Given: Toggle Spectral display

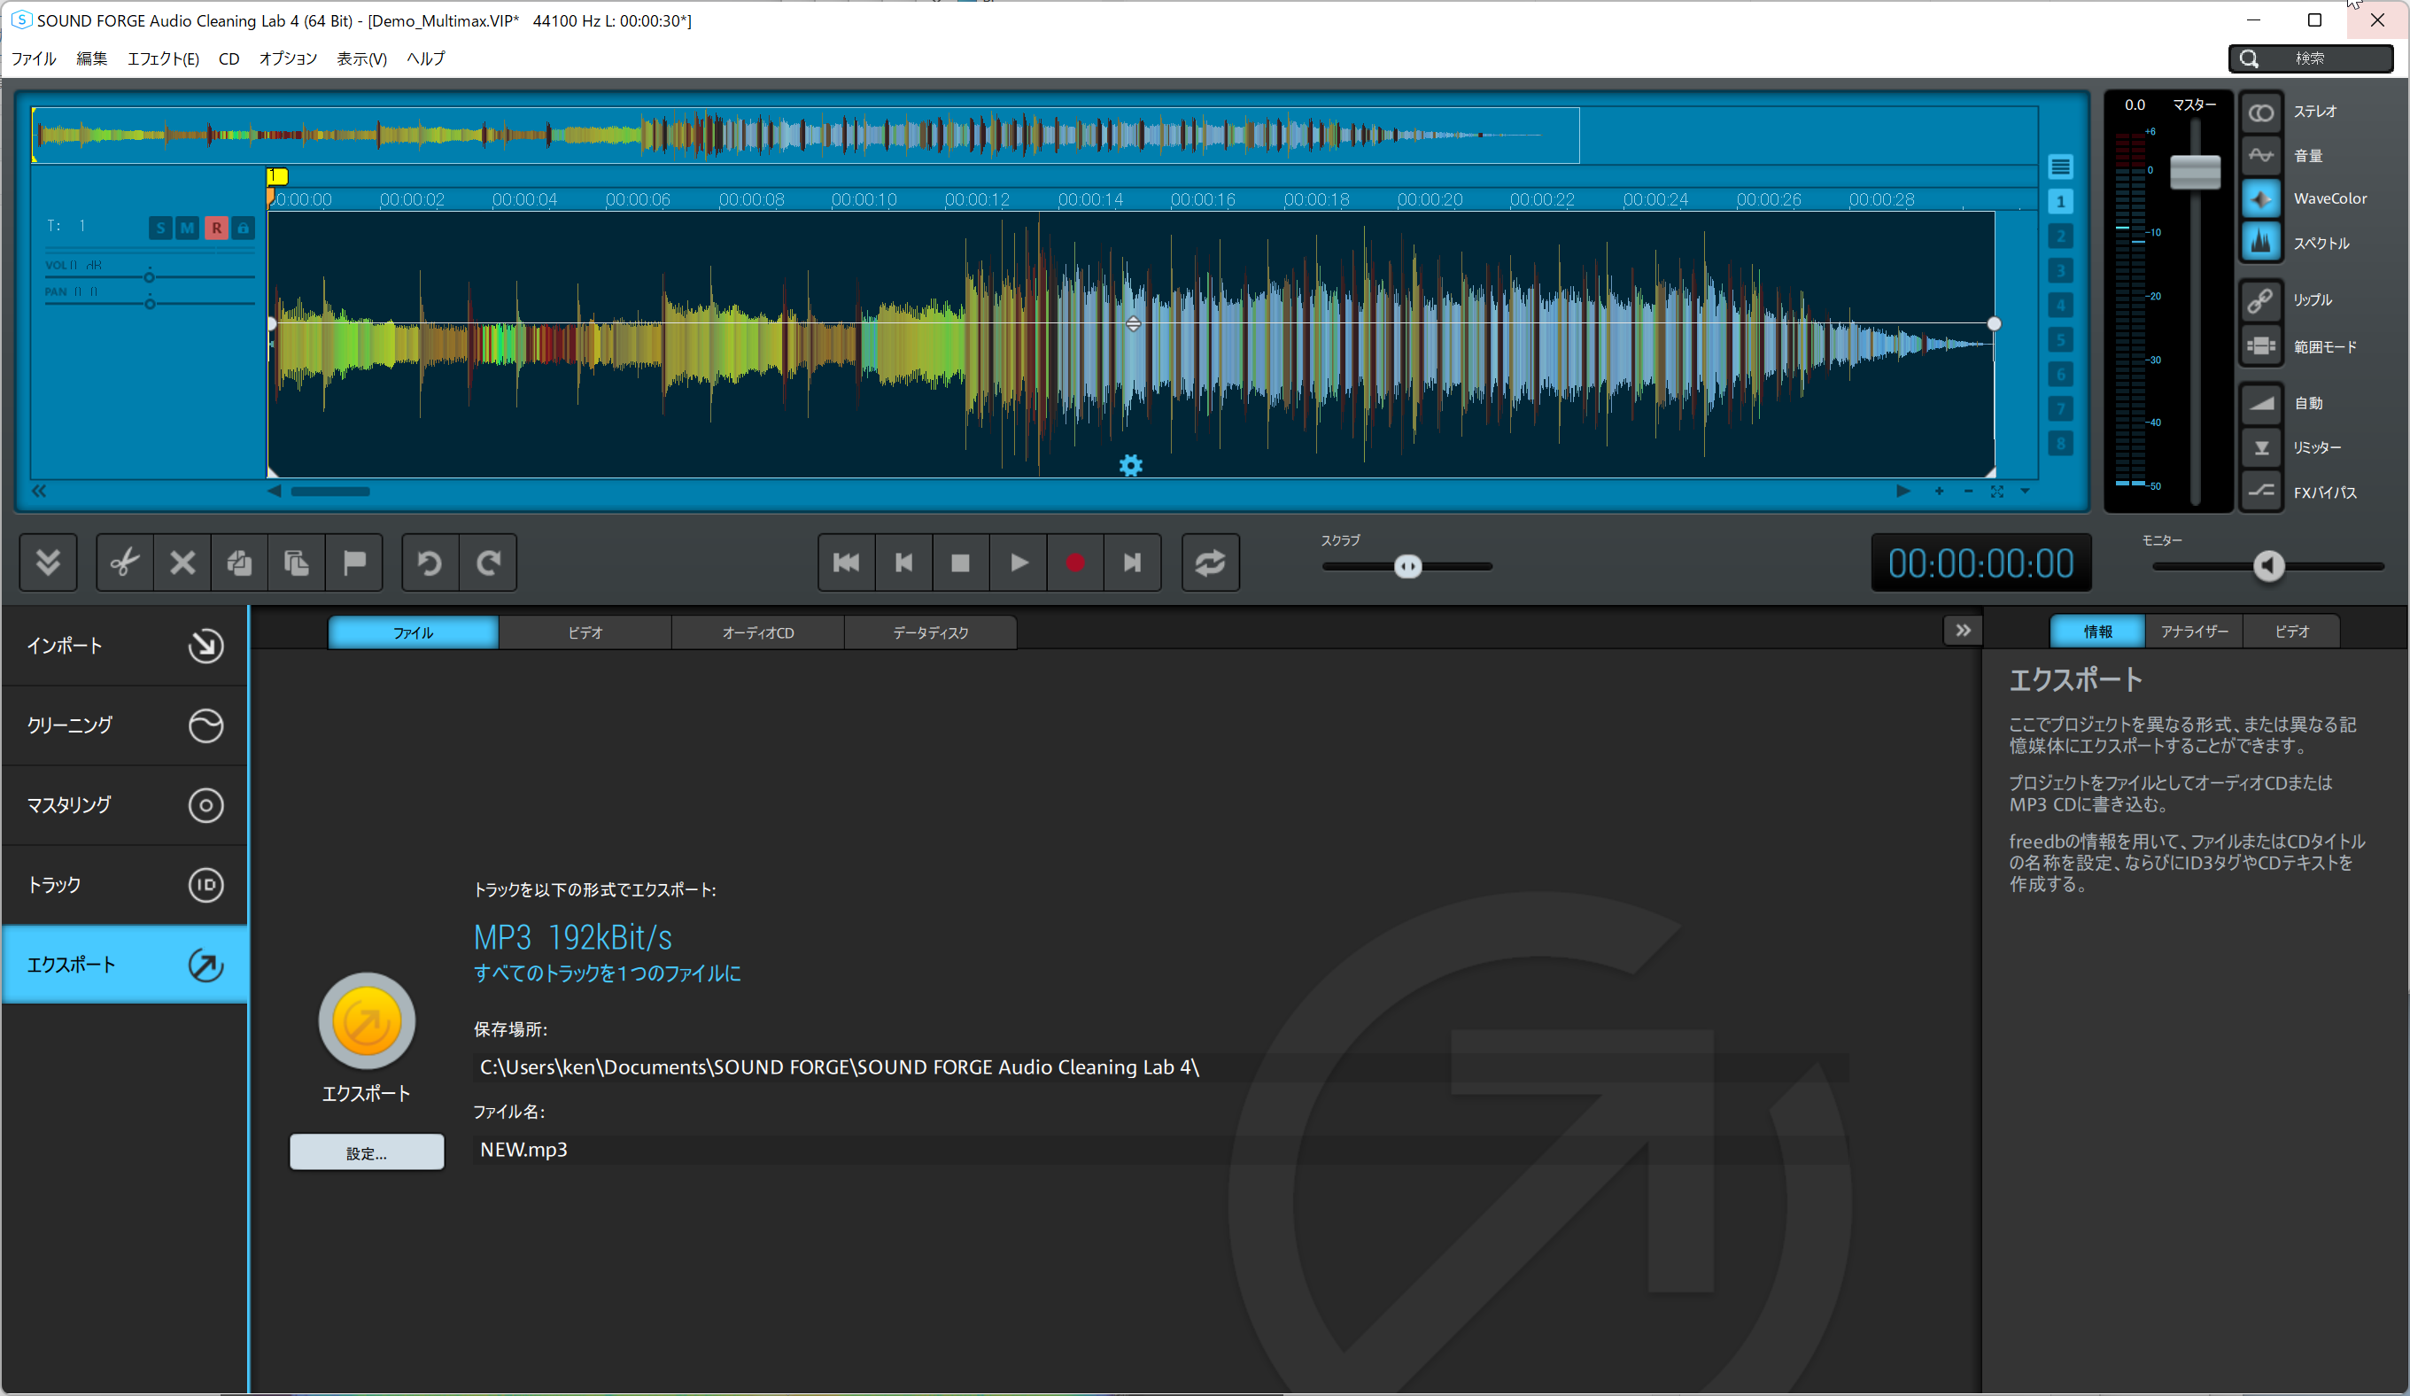Looking at the screenshot, I should [2261, 243].
